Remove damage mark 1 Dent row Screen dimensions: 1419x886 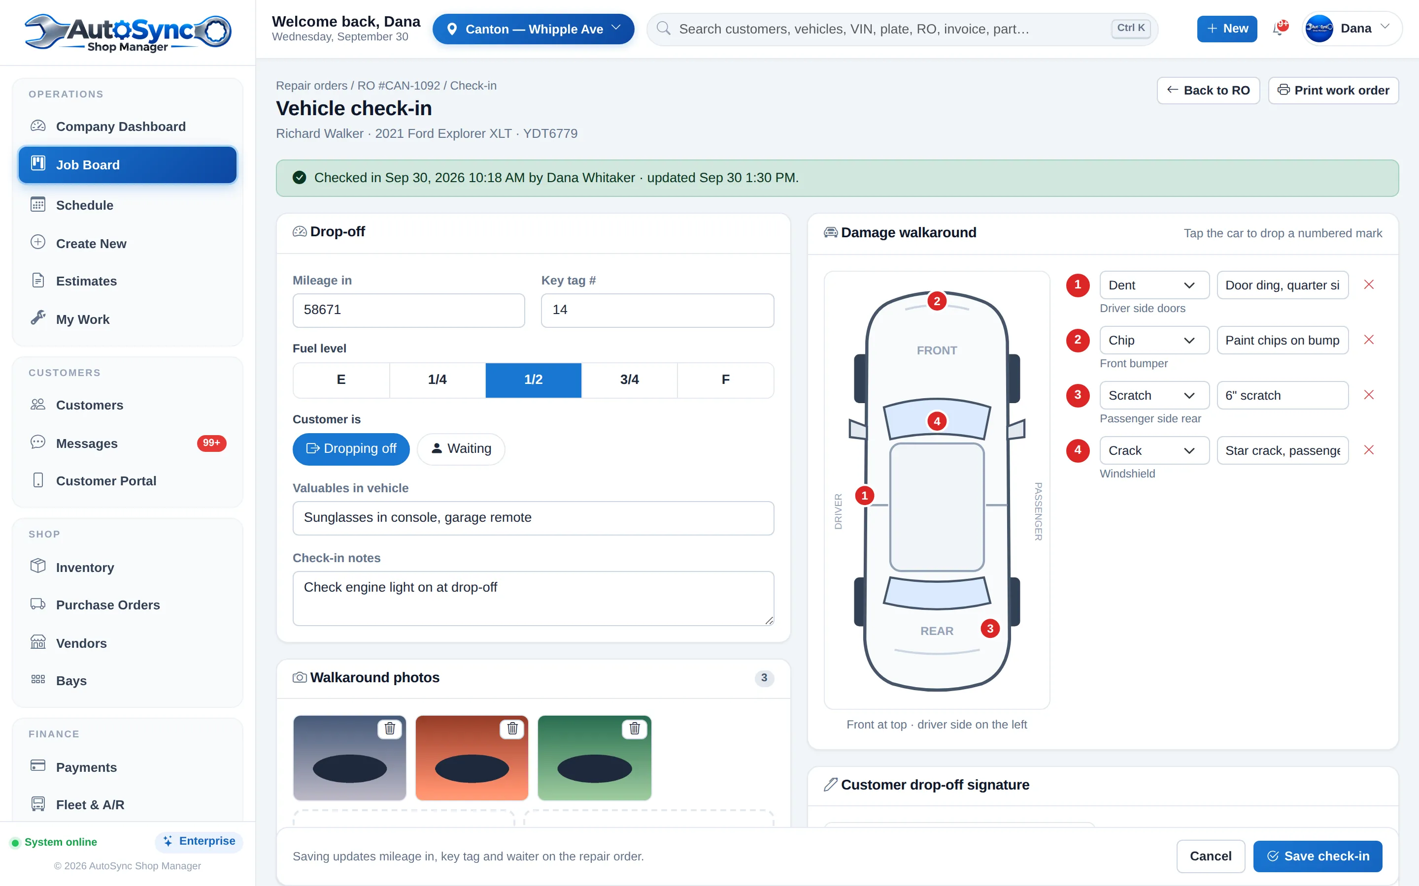1369,285
